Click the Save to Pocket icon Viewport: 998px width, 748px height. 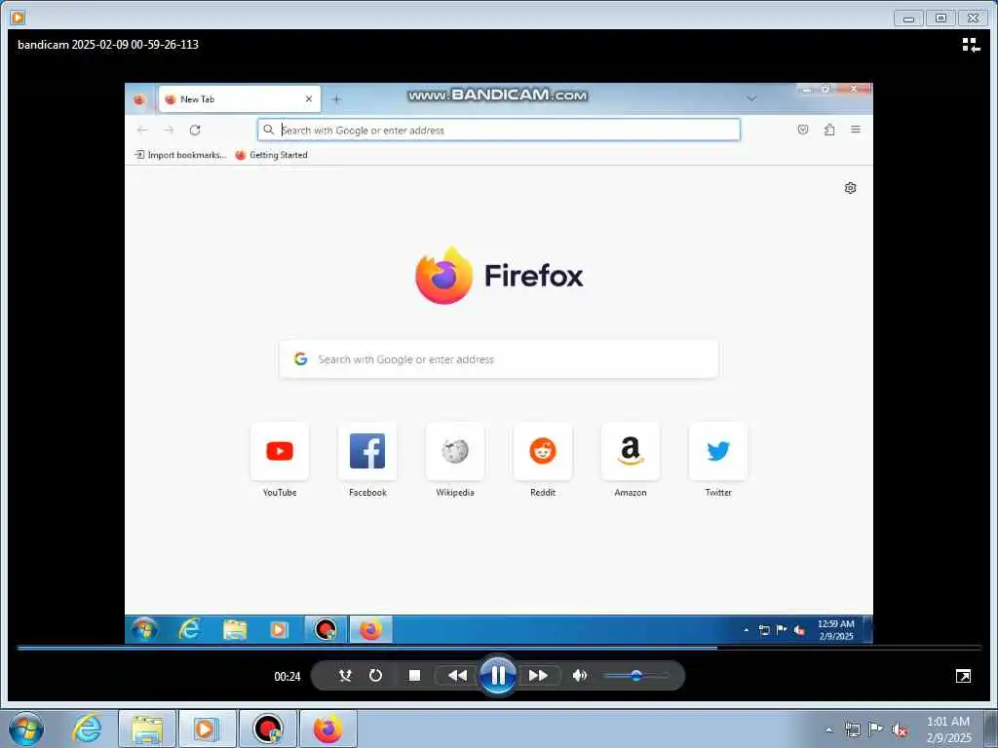pyautogui.click(x=803, y=130)
